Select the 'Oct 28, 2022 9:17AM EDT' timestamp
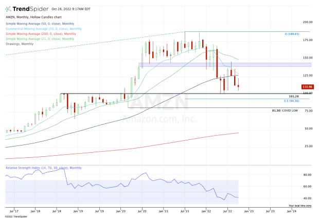This screenshot has width=319, height=219. [x=71, y=9]
